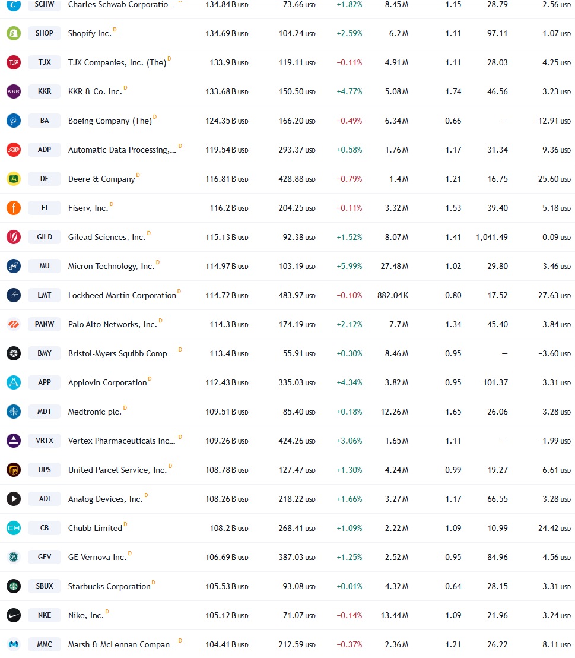This screenshot has width=575, height=658.
Task: Open Lockheed Martin Corporation link
Action: [122, 295]
